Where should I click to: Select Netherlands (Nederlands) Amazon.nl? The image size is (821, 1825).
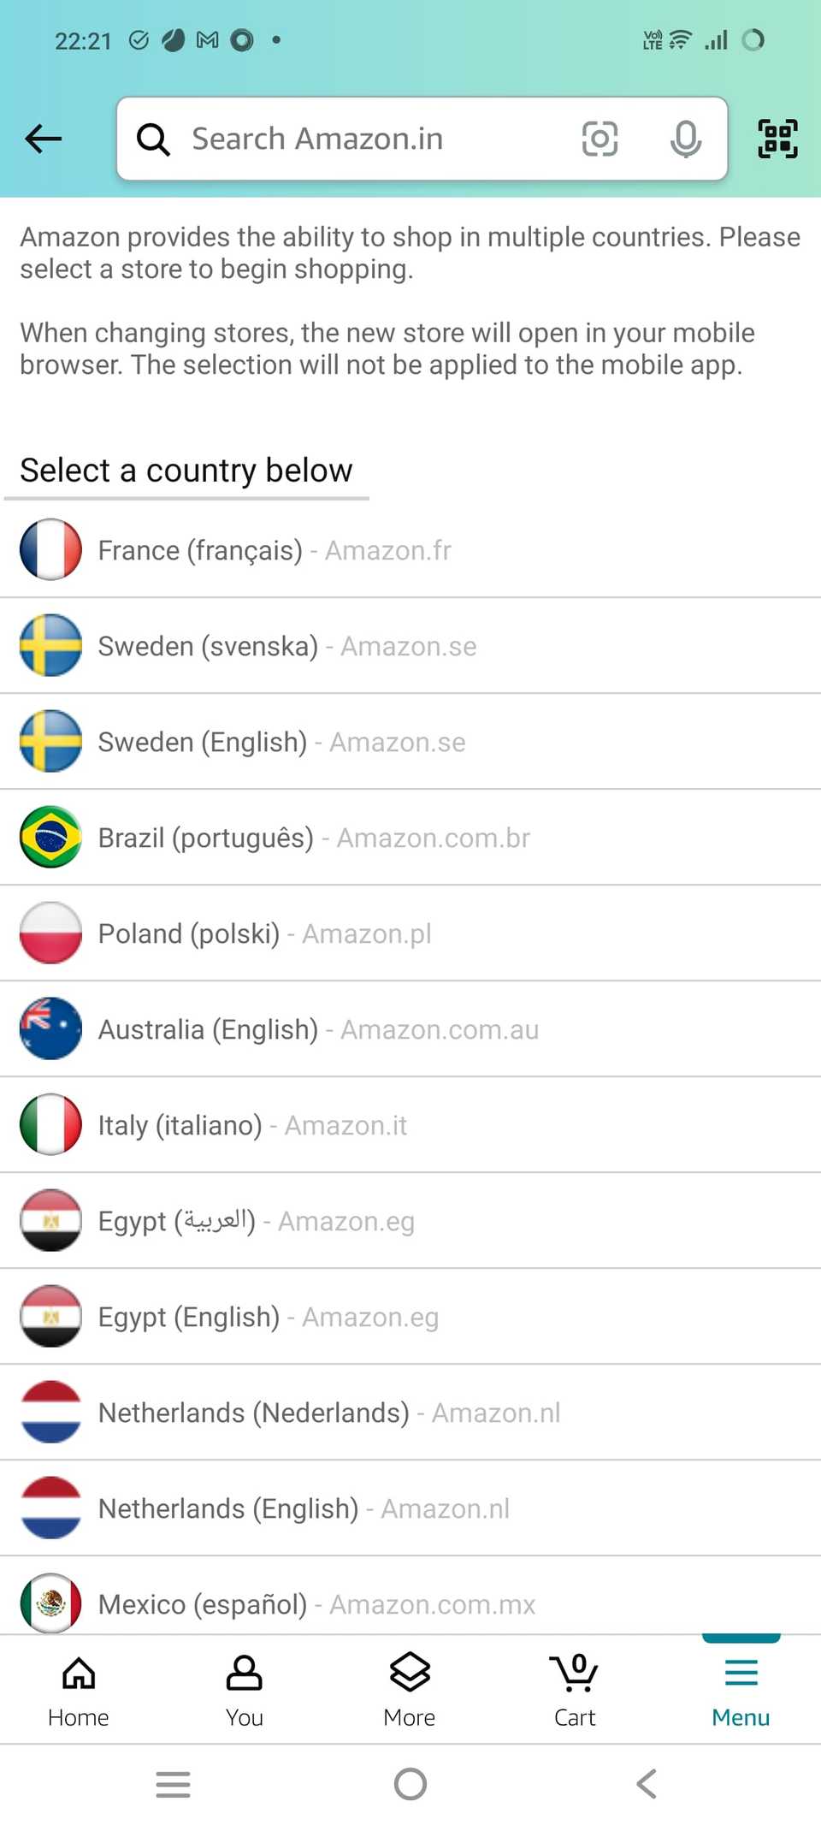coord(329,1413)
